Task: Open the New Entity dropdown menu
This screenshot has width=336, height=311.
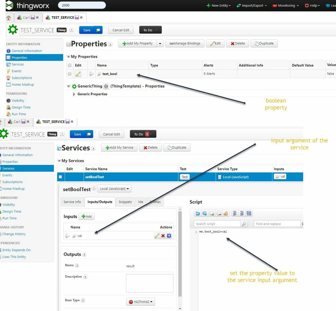Action: click(219, 6)
